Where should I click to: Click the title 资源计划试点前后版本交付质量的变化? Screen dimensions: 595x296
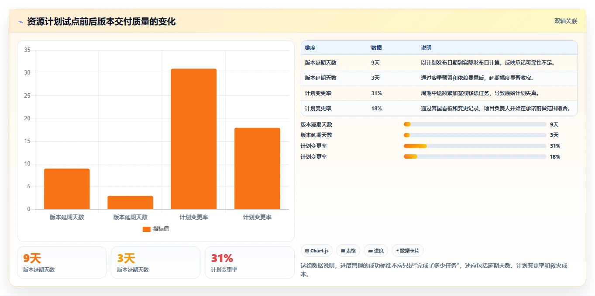pos(101,22)
